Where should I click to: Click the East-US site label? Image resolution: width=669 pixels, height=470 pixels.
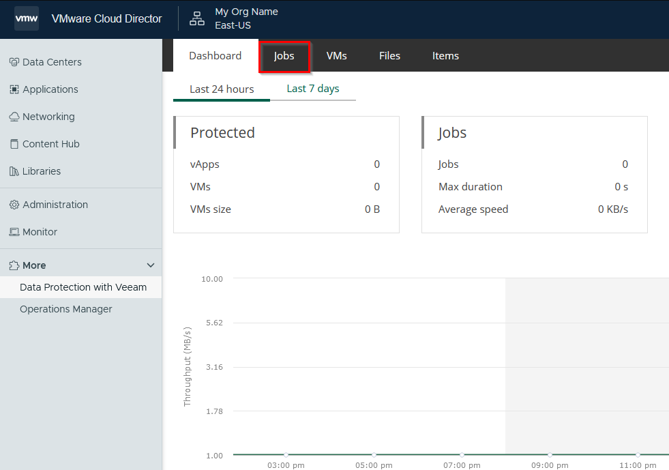[233, 25]
